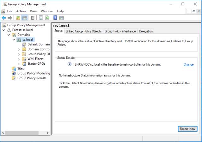The width and height of the screenshot is (202, 142).
Task: Open the Delegation tab
Action: click(146, 31)
